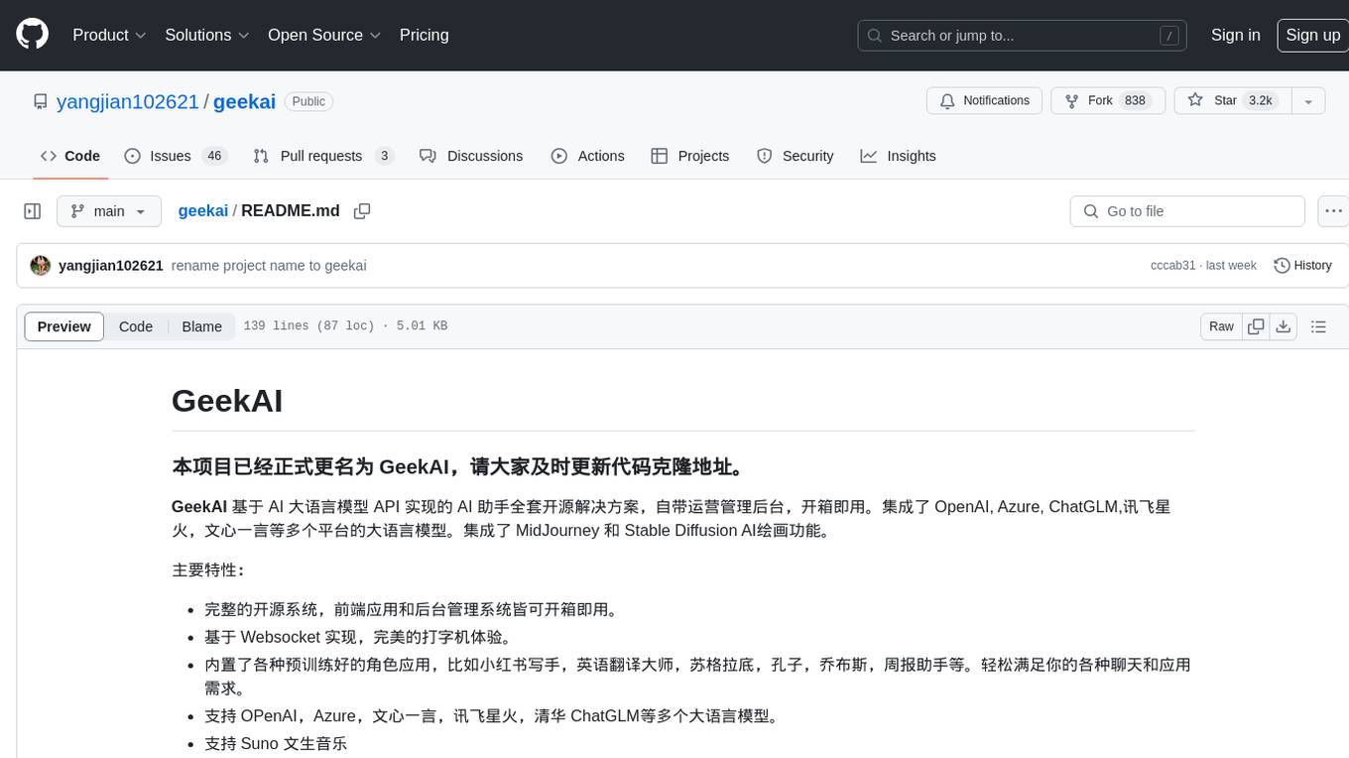Open the Issues tab
Viewport: 1349px width, 758px height.
(x=175, y=156)
